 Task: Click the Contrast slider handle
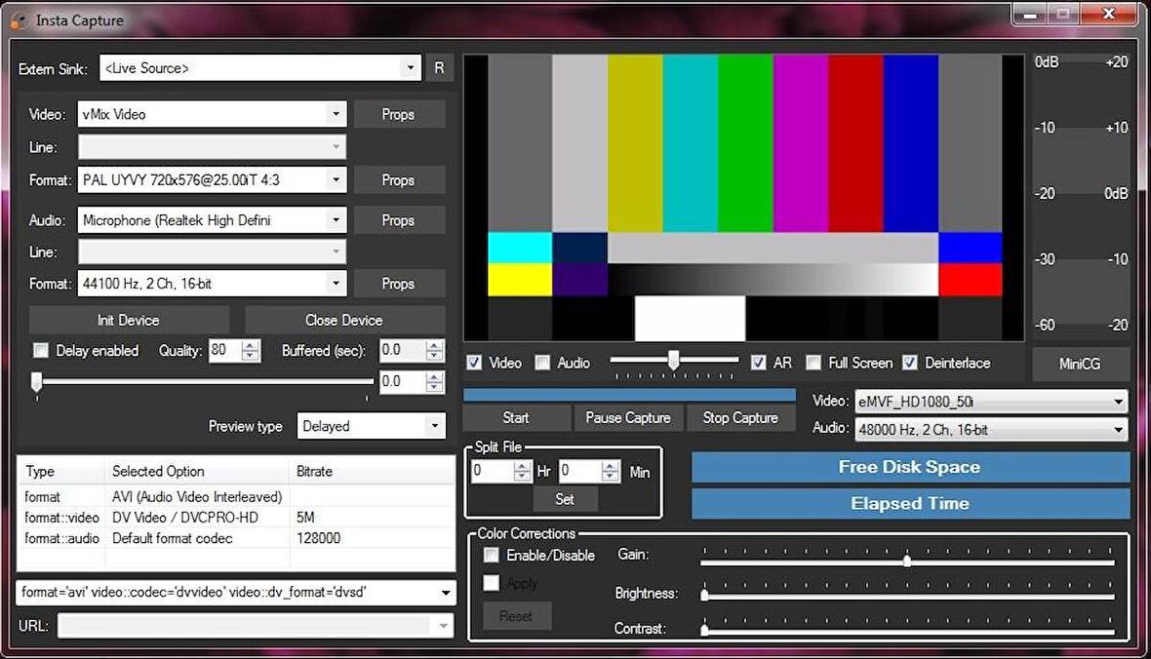[x=704, y=630]
